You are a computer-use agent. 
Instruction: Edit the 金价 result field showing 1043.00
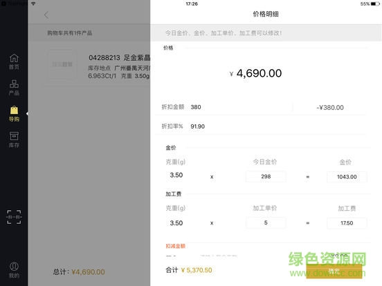click(x=347, y=177)
